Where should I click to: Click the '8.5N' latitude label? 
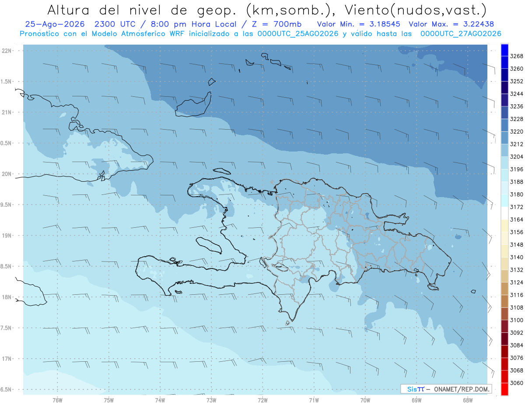[6, 266]
